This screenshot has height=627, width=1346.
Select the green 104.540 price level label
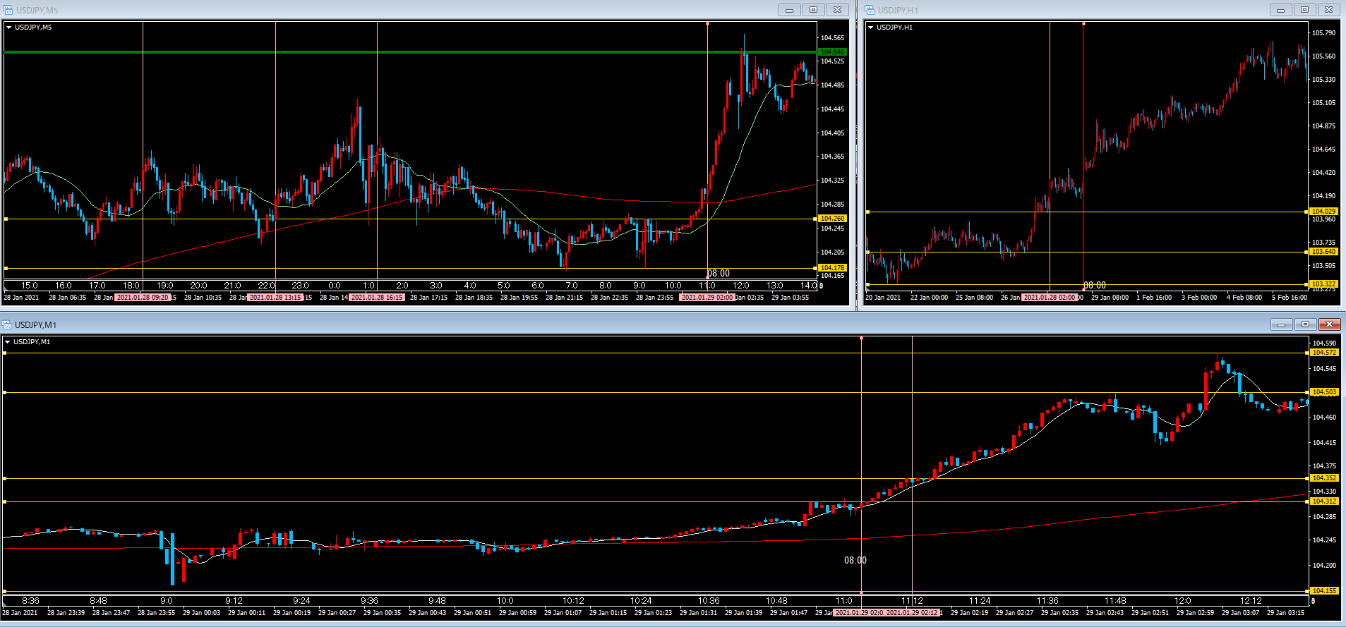tap(832, 52)
